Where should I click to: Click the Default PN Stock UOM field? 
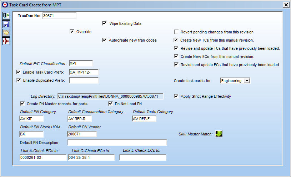pos(31,134)
